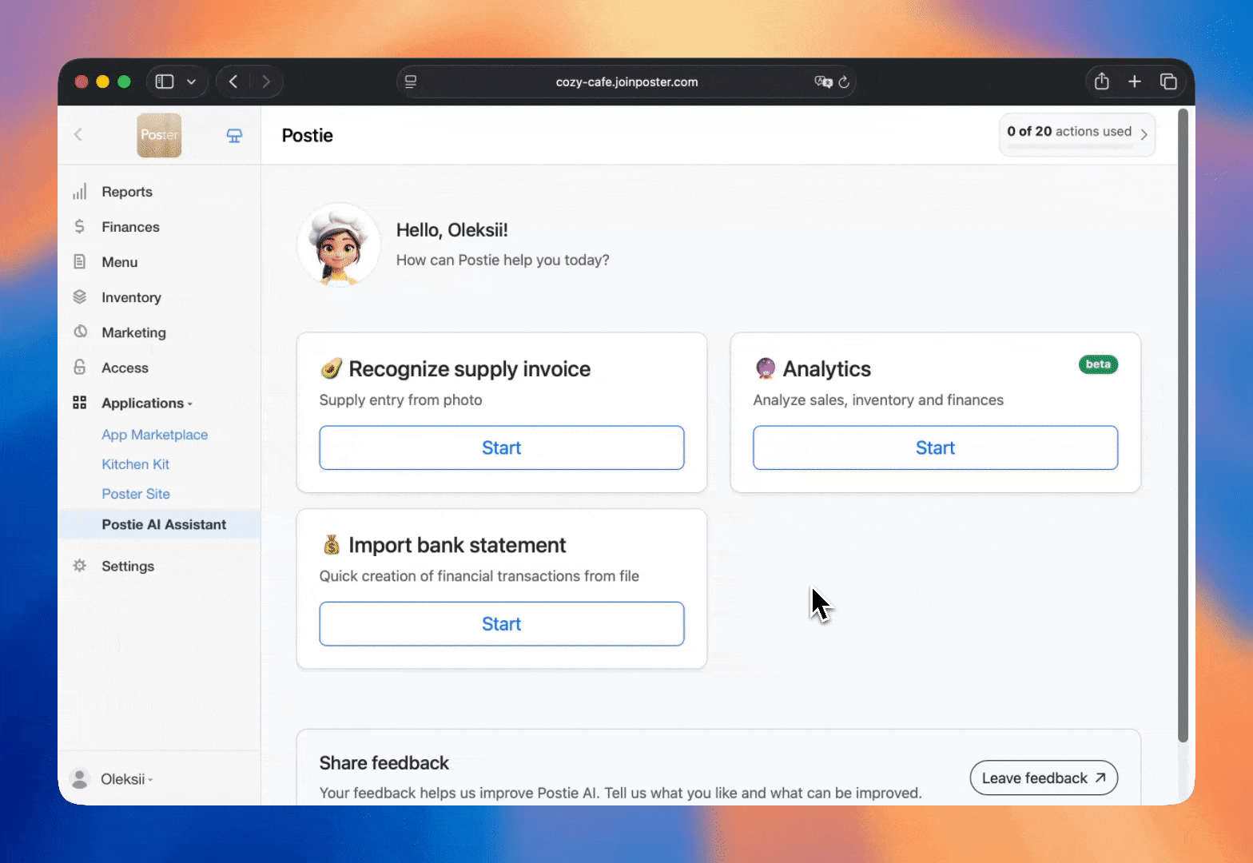The height and width of the screenshot is (863, 1253).
Task: Open the App Marketplace link
Action: pos(154,435)
